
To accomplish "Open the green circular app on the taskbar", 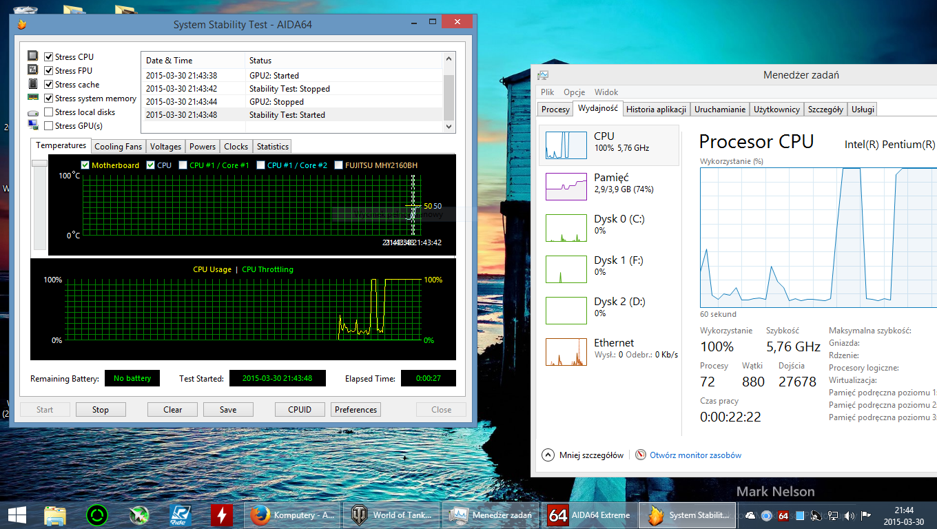I will click(x=97, y=515).
